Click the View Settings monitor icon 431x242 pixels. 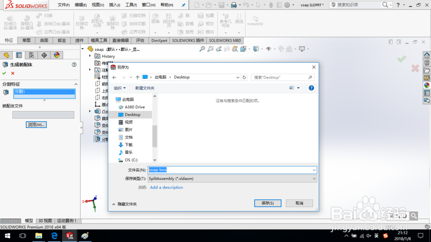pos(302,49)
